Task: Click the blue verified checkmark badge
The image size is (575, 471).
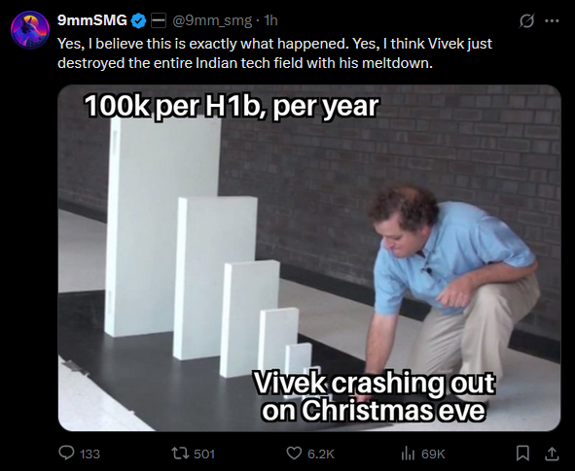Action: pos(139,20)
